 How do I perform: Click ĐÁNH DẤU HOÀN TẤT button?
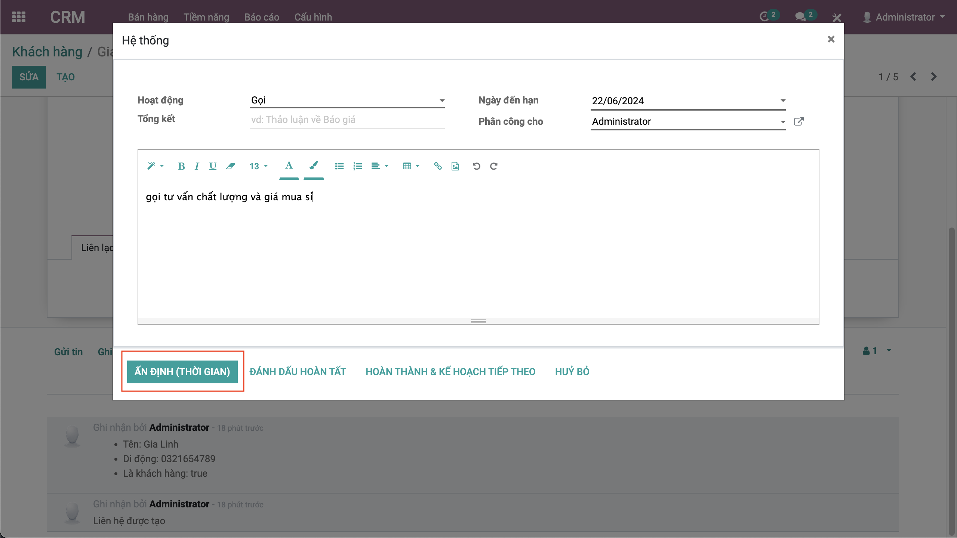tap(298, 372)
